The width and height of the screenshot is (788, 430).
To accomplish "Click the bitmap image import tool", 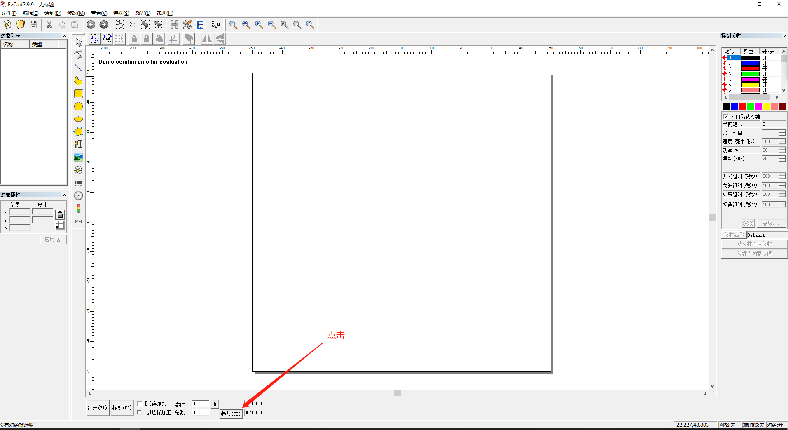I will tap(78, 157).
